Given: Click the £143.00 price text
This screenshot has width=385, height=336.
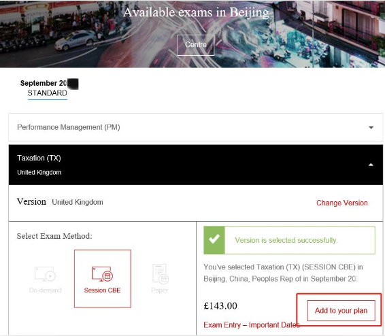Looking at the screenshot, I should point(220,306).
